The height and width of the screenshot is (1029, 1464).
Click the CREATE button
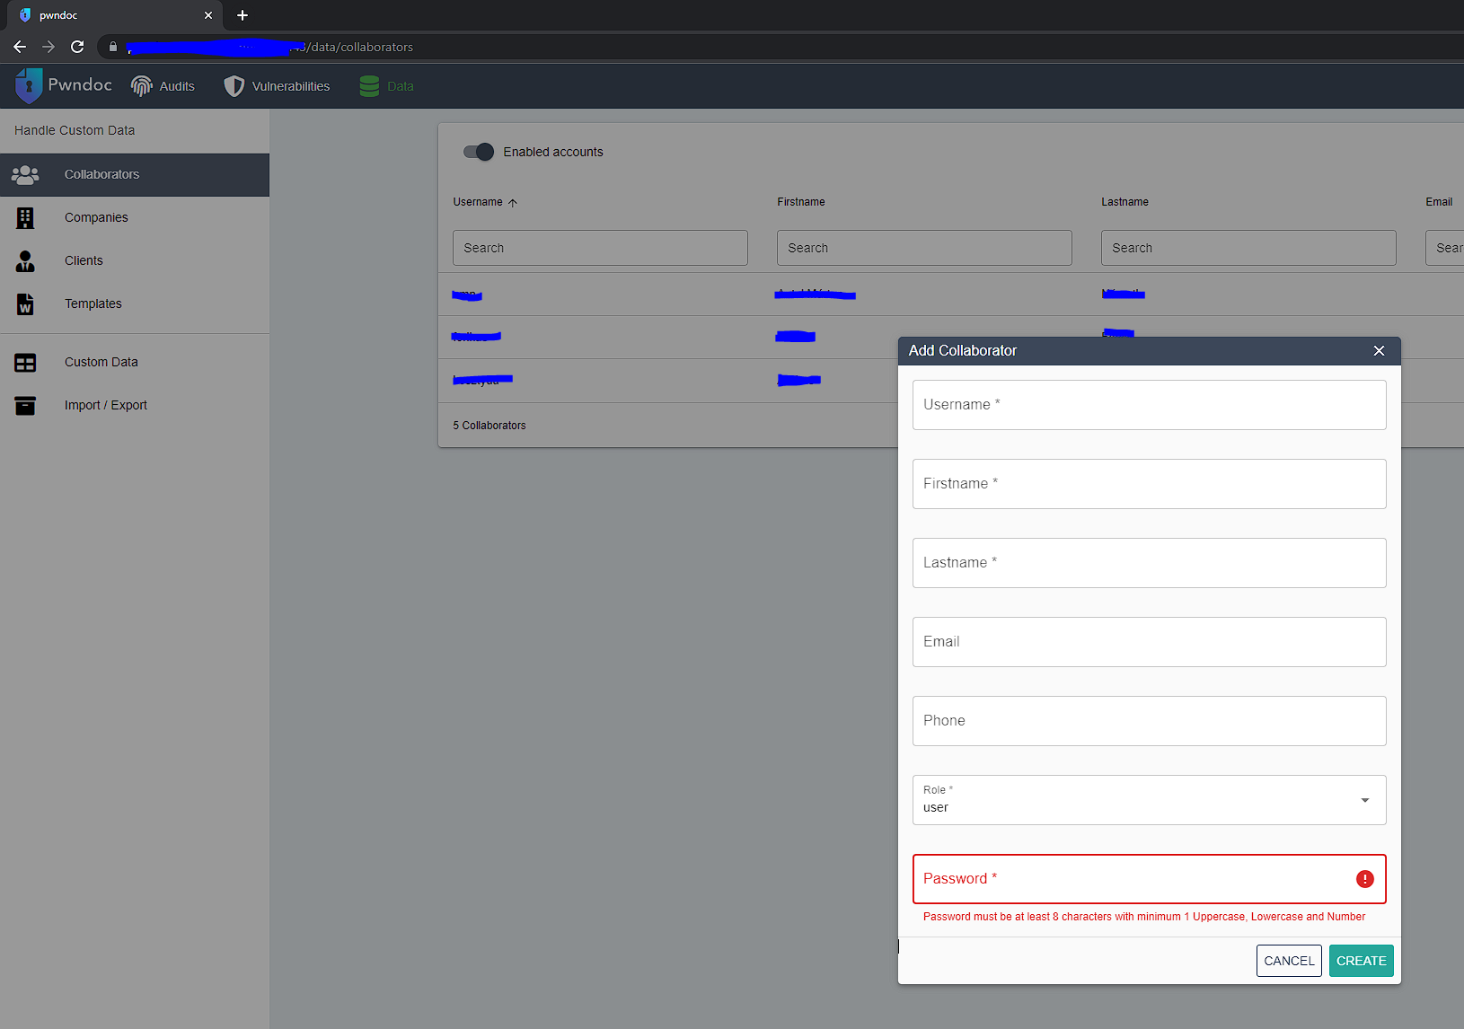[1361, 960]
